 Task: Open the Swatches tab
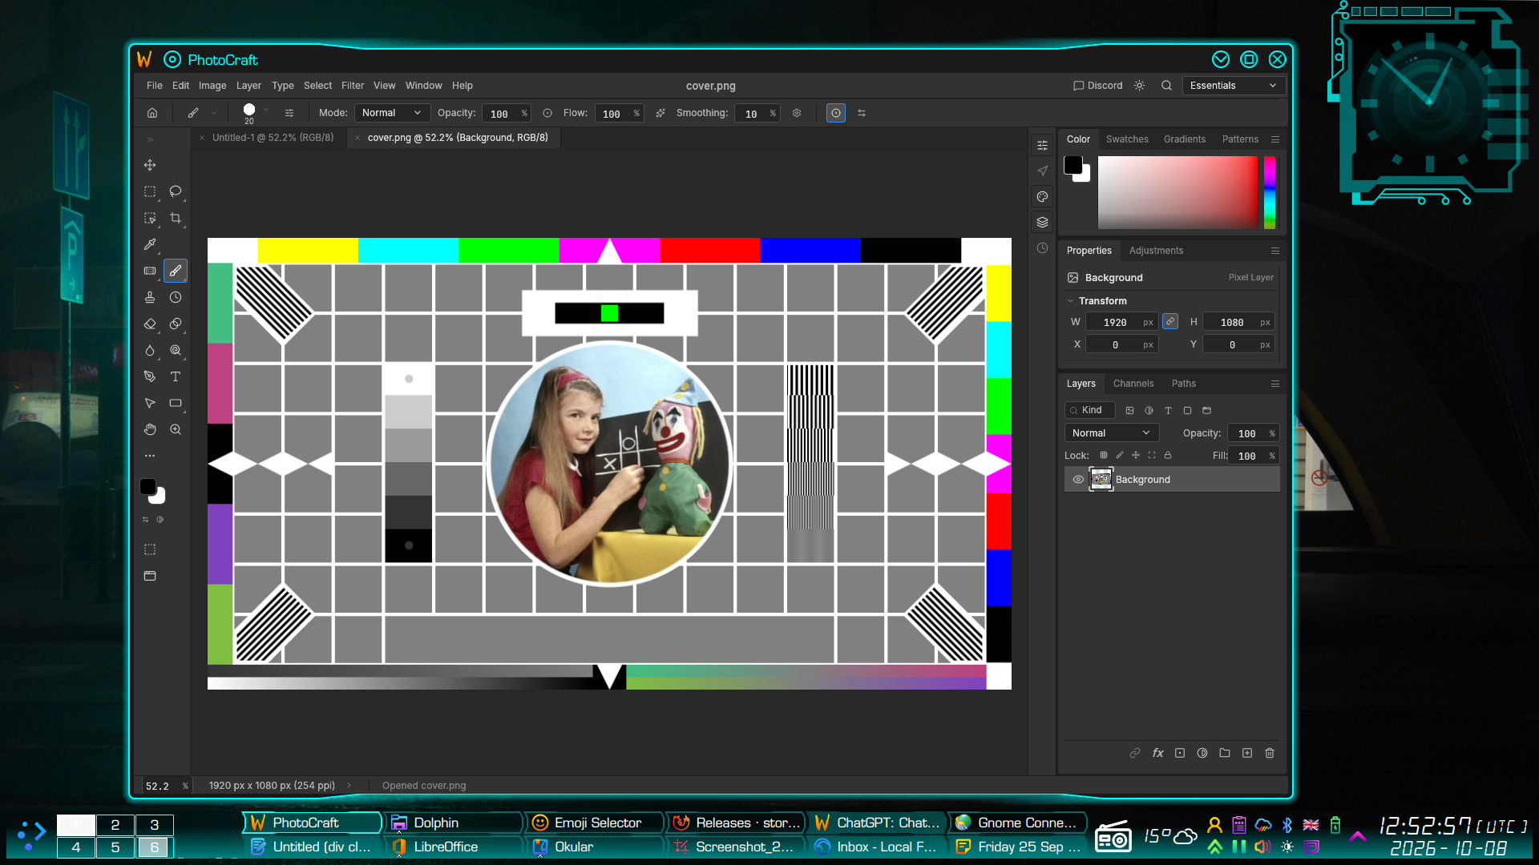coord(1127,139)
